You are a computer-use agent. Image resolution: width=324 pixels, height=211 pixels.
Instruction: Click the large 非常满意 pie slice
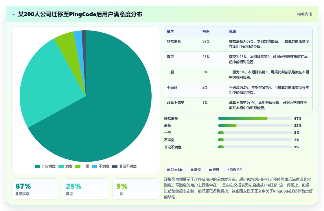107,107
